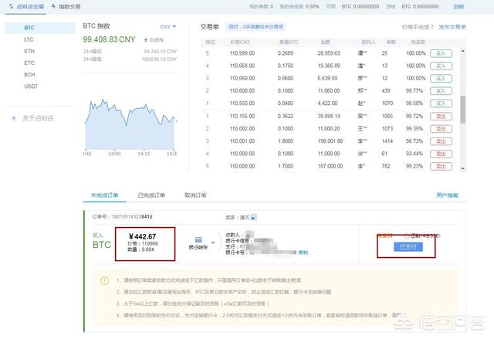Click 卖出 button for 110,155.00 order

click(440, 116)
